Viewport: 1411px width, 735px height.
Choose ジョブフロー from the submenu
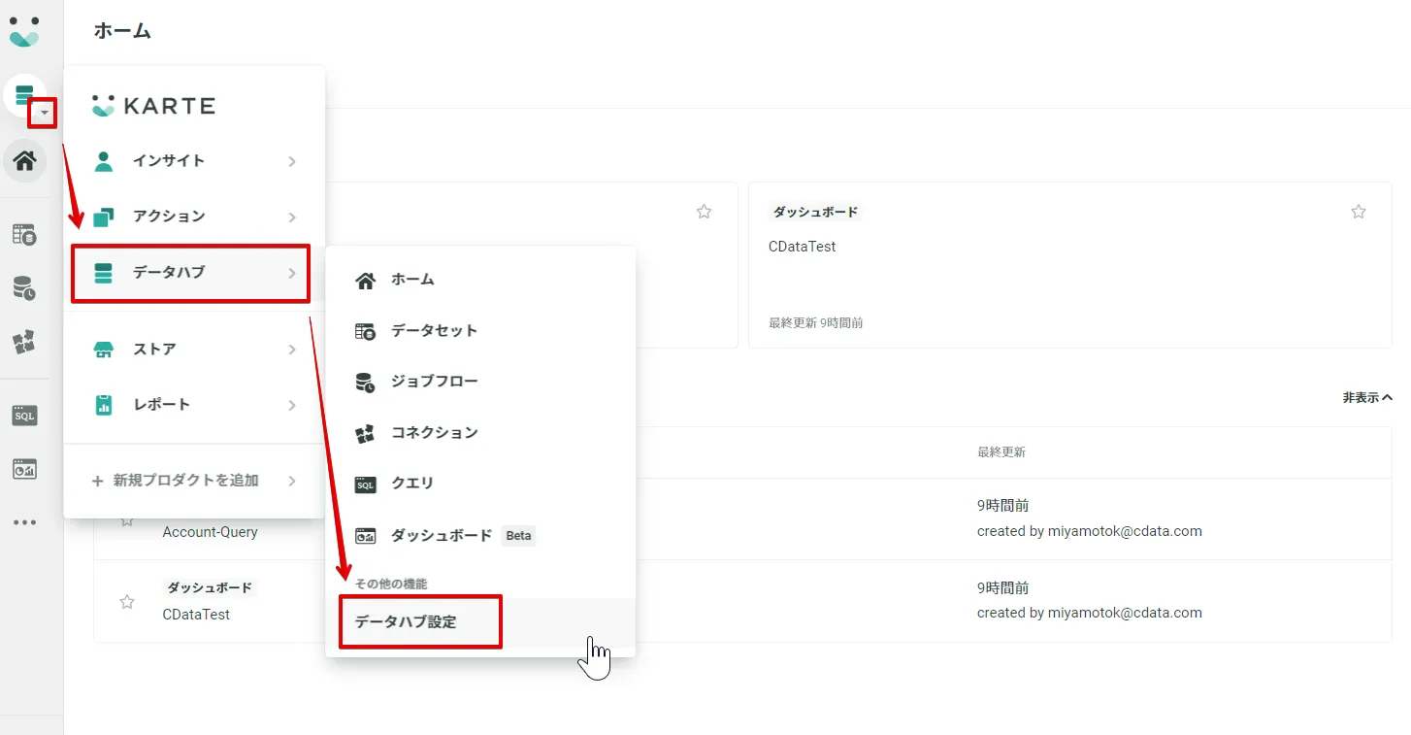434,382
